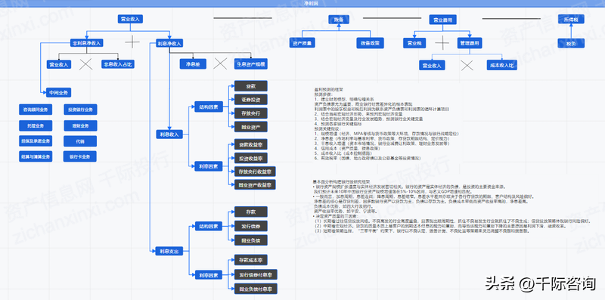
Task: Click the dark 存款 node
Action: [251, 212]
